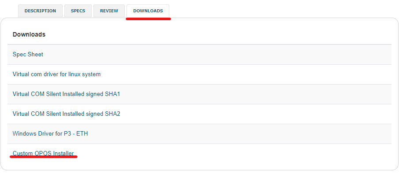Screen dimensions: 399x177
Task: Click red underline under Custom OPOS Installer
Action: tap(44, 157)
